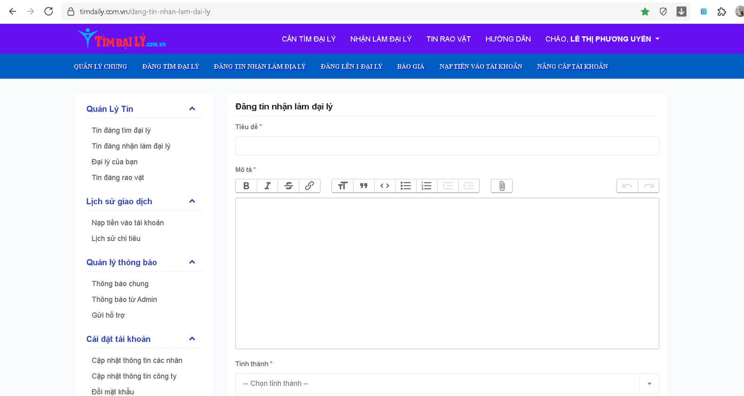Open Cập nhật thông tin cá nhân

pyautogui.click(x=137, y=361)
